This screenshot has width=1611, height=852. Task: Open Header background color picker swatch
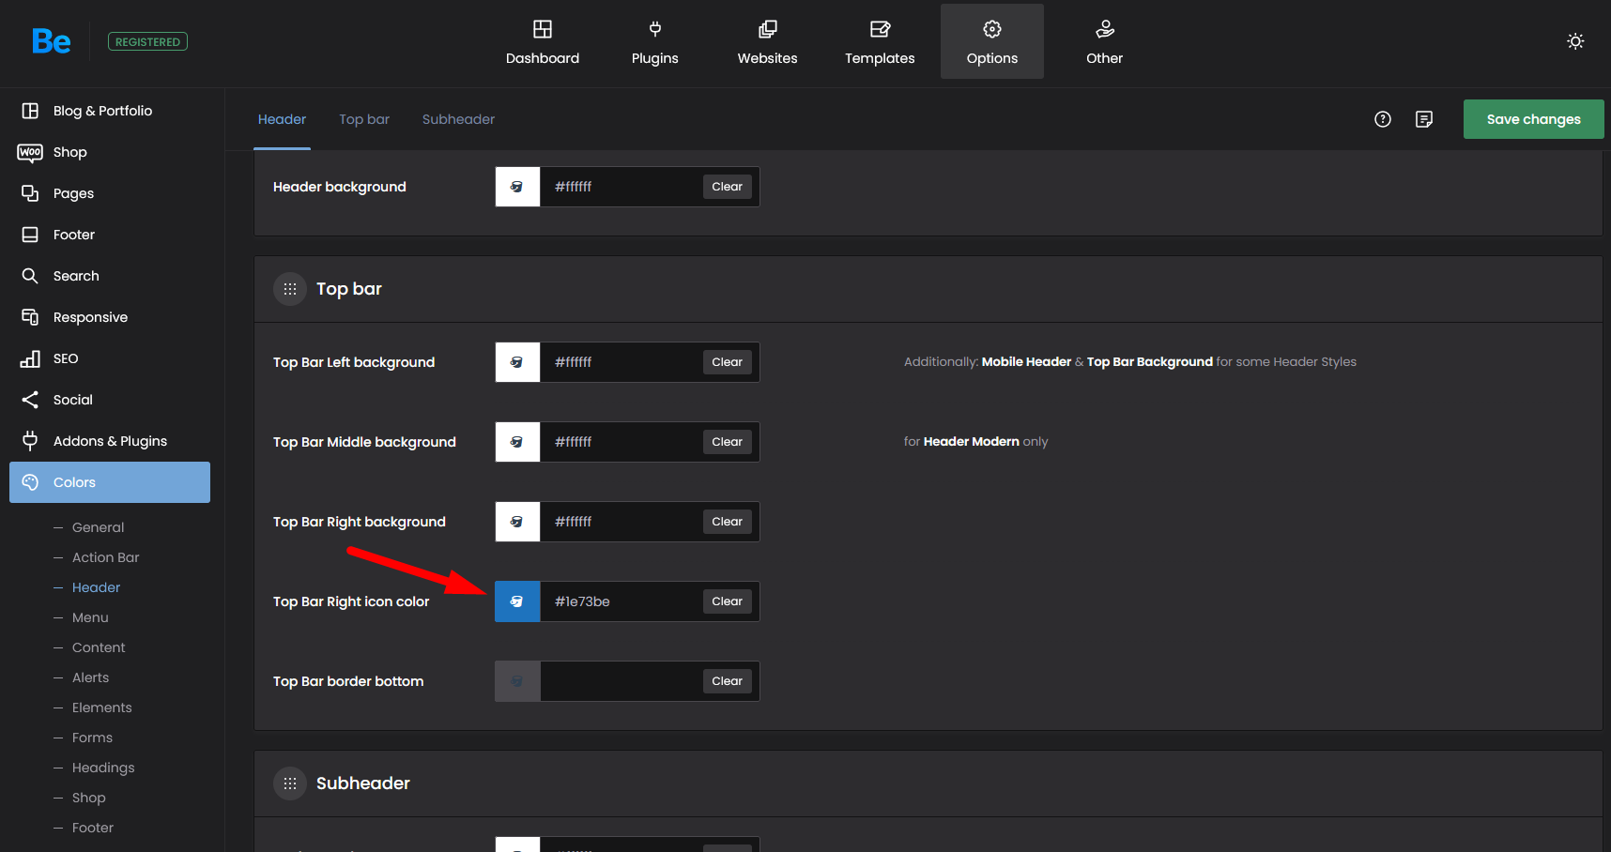coord(517,187)
